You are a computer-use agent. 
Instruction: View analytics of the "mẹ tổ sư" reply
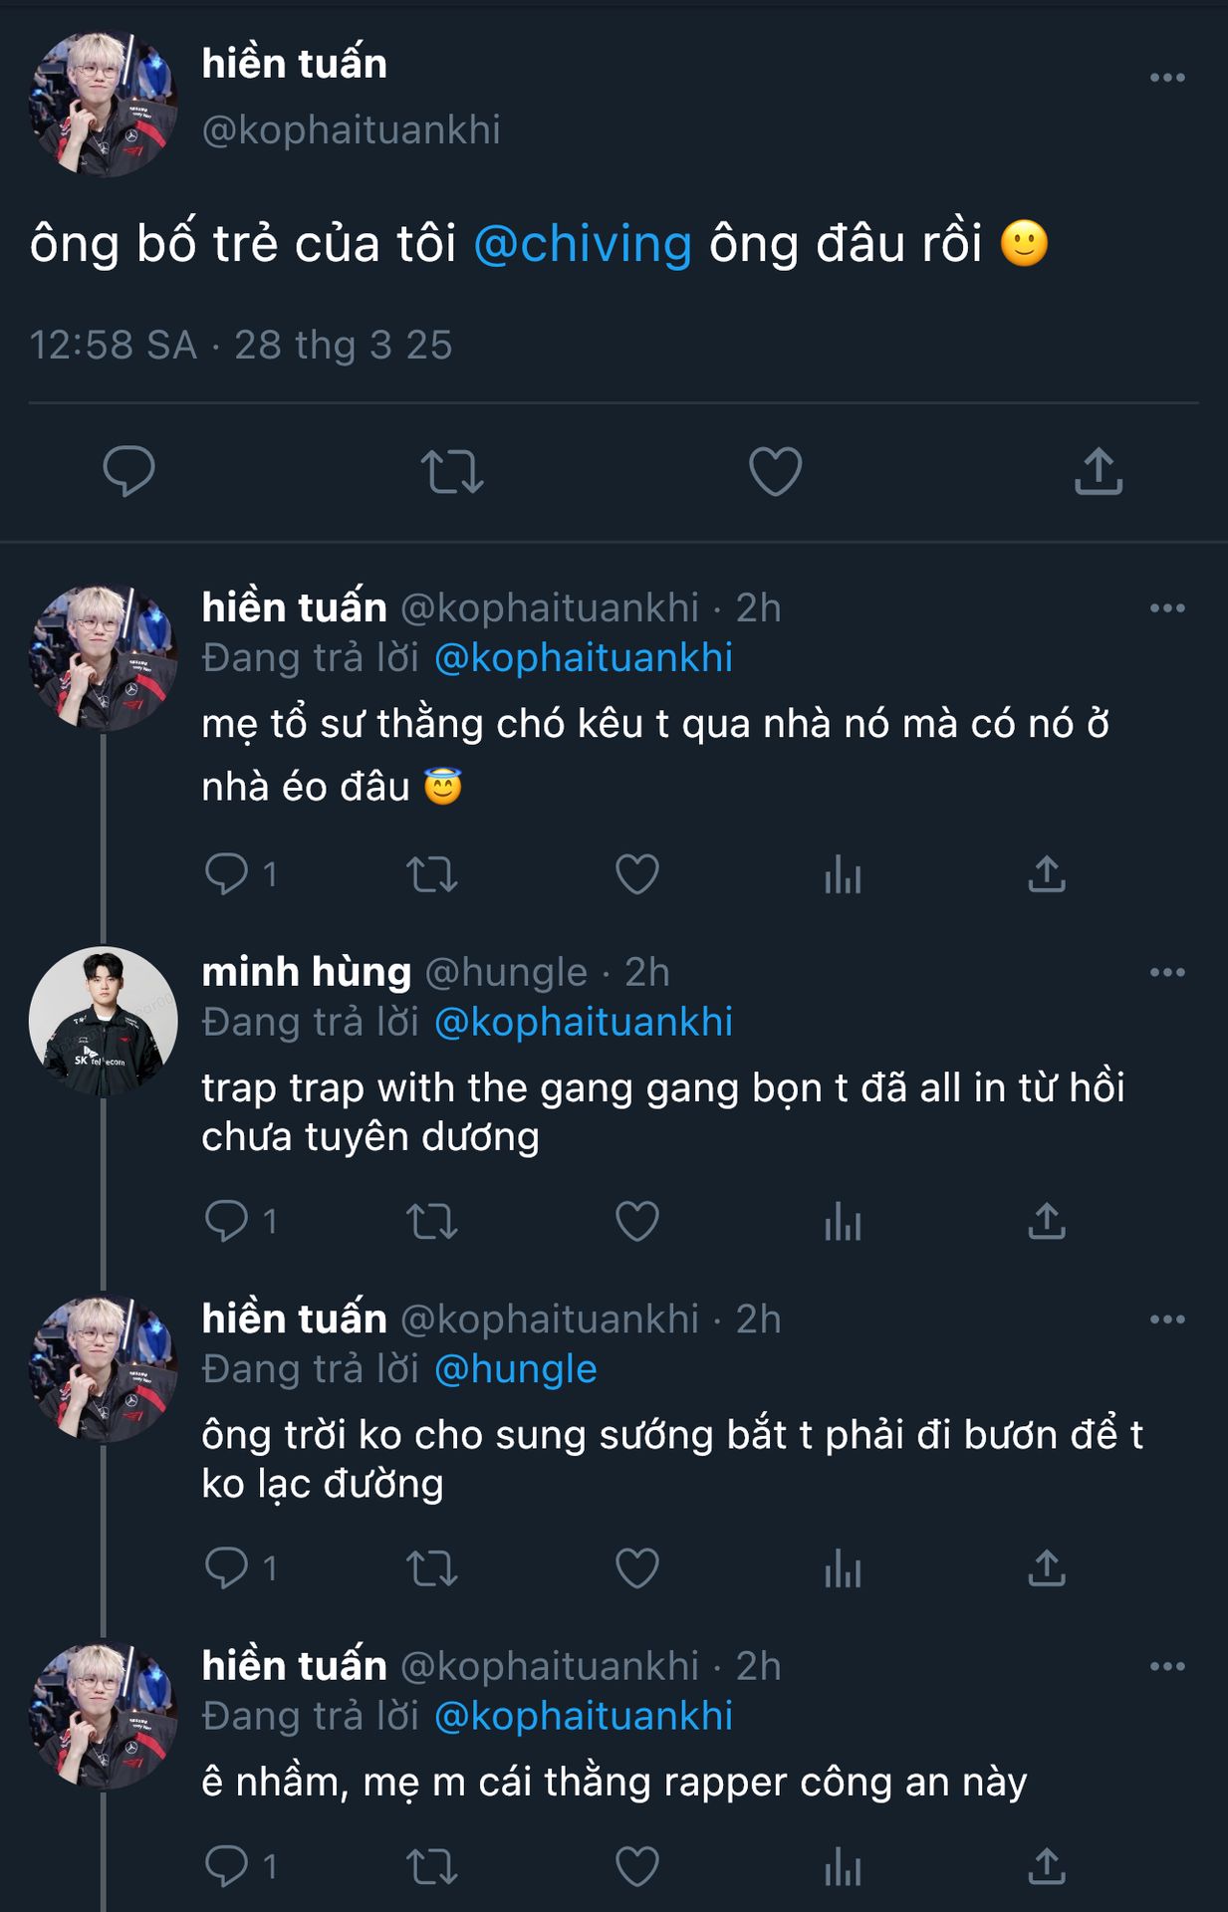843,874
